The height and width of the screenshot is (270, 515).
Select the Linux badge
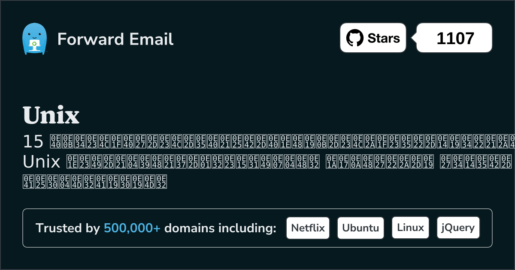click(410, 228)
